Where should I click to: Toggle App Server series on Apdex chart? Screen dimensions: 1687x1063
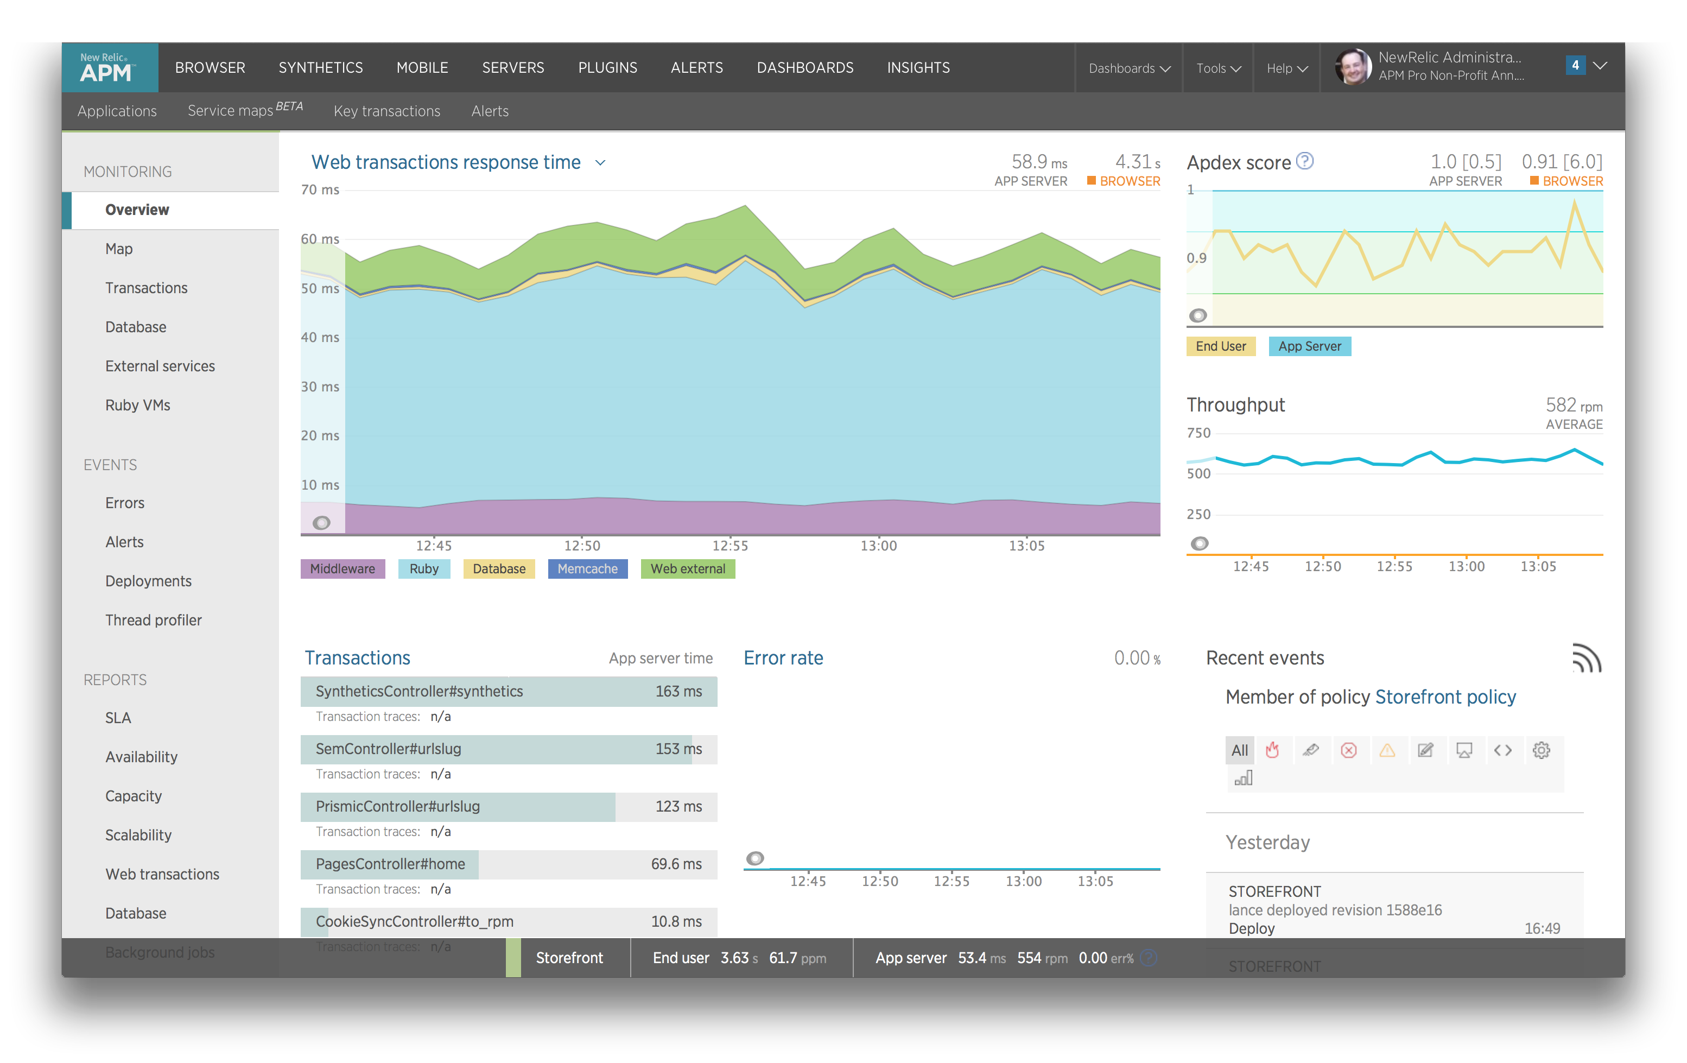(x=1310, y=346)
